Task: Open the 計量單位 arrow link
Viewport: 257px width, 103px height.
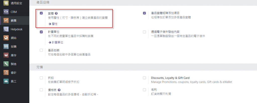Action: click(56, 43)
